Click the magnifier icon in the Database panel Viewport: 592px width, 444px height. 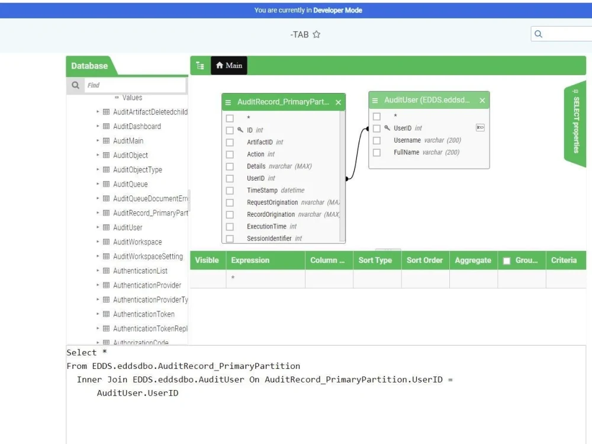click(76, 85)
